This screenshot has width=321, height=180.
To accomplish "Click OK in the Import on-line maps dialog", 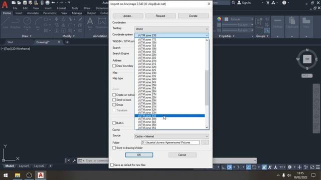I will (139, 155).
